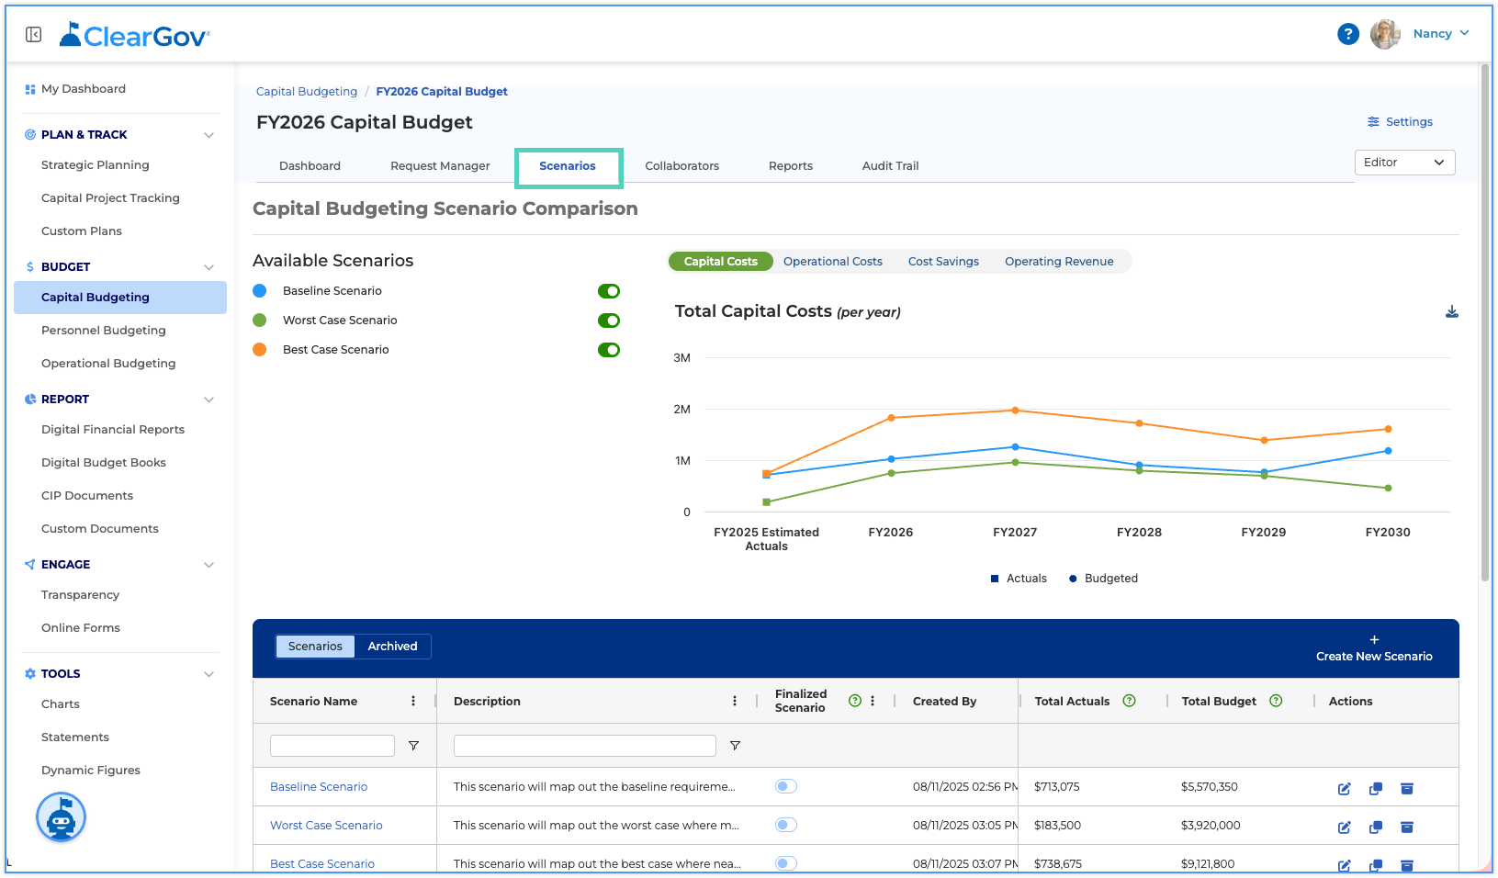Collapse the sidebar using the panel icon

pos(33,35)
